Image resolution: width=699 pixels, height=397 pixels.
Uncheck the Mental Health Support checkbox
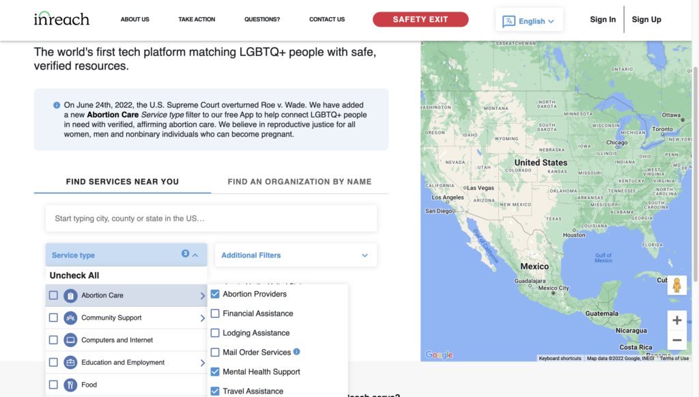[215, 372]
